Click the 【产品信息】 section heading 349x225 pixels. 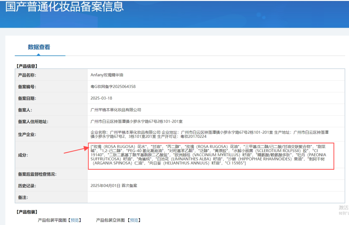[x=27, y=66]
